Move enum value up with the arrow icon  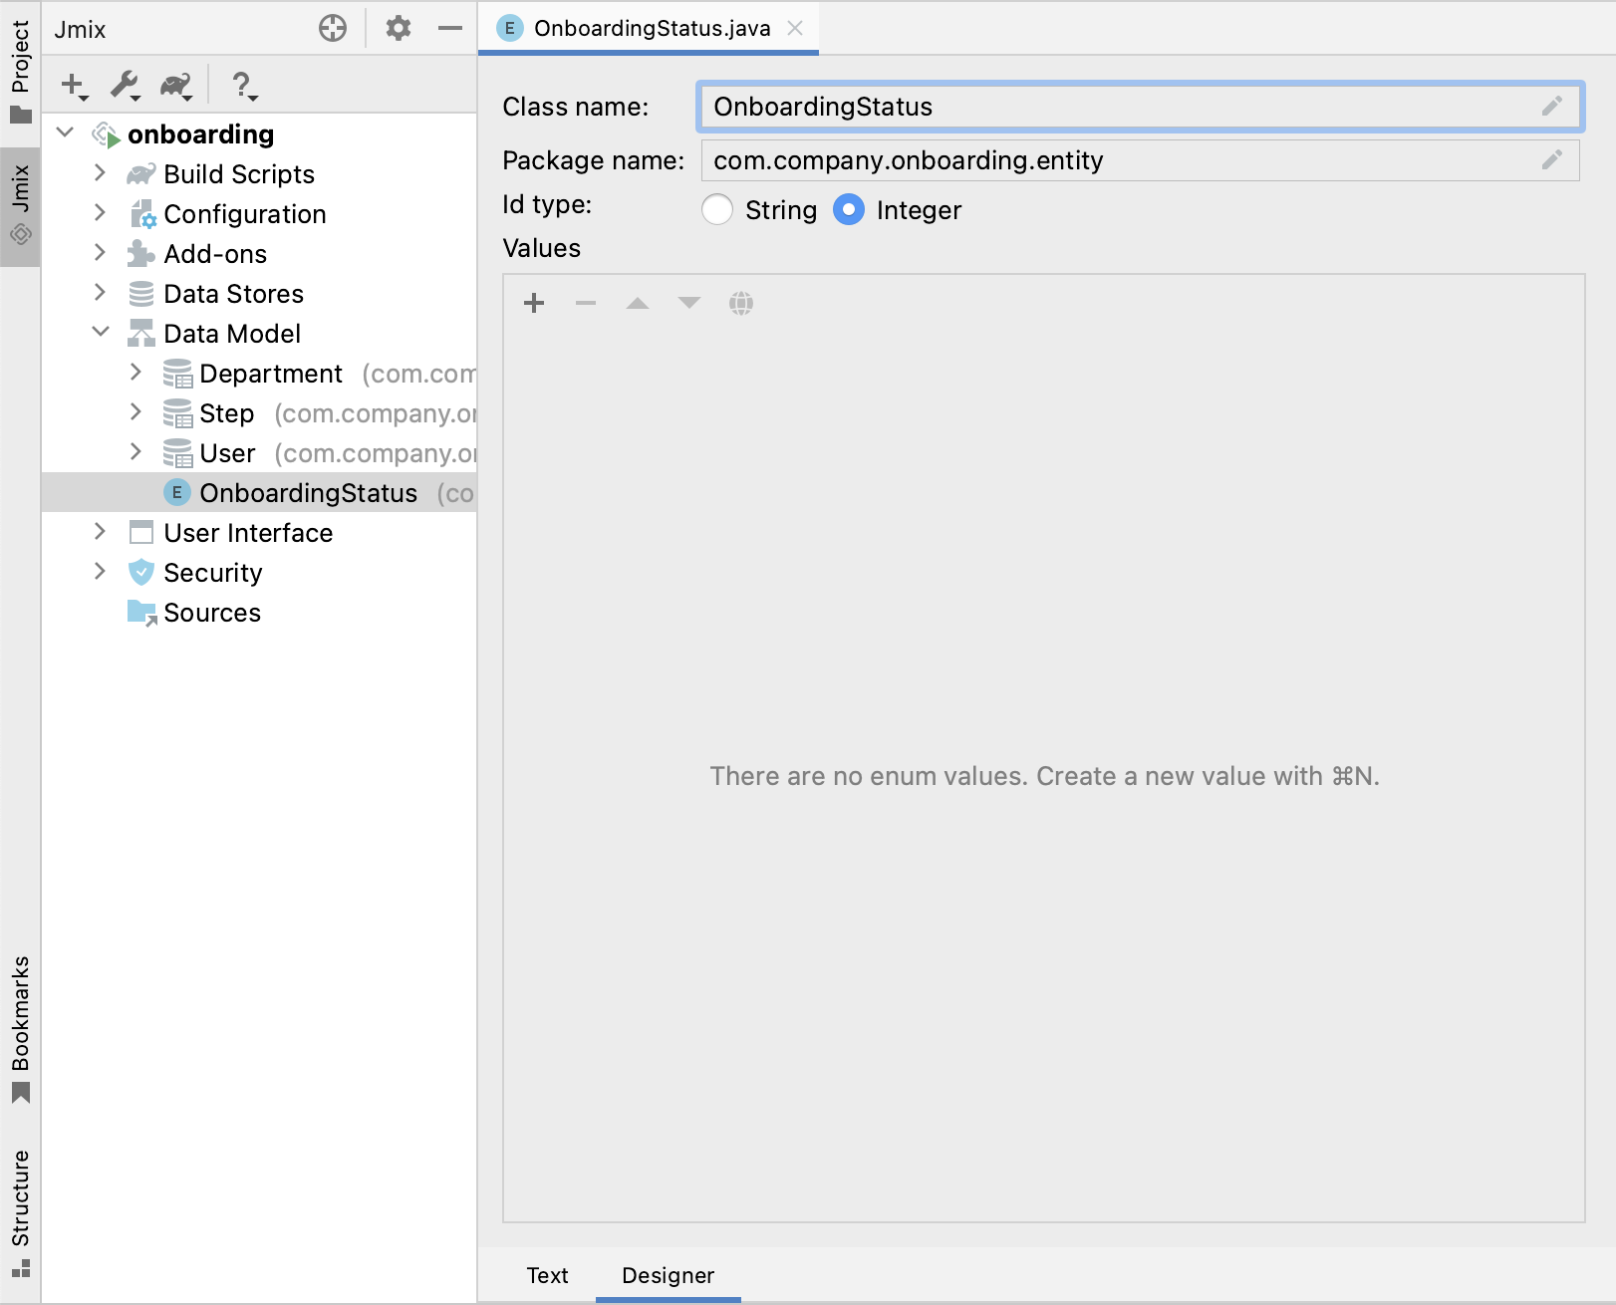[638, 303]
